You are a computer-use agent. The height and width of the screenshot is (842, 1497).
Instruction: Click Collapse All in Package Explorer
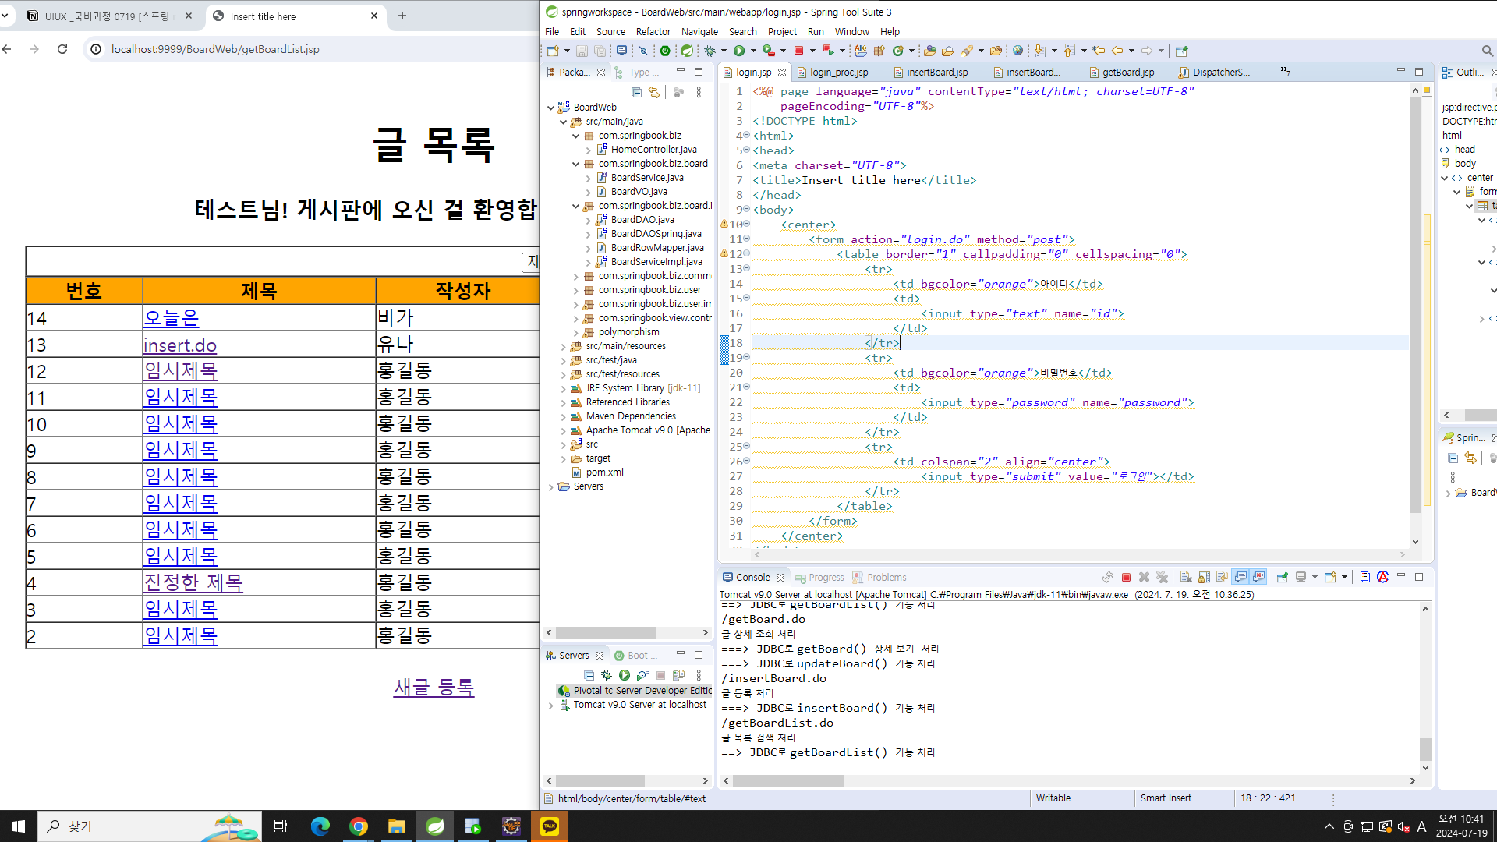(636, 93)
